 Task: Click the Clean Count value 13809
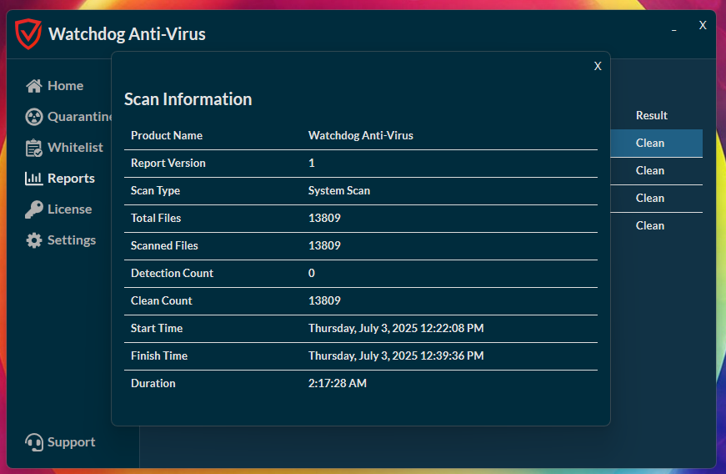[324, 300]
